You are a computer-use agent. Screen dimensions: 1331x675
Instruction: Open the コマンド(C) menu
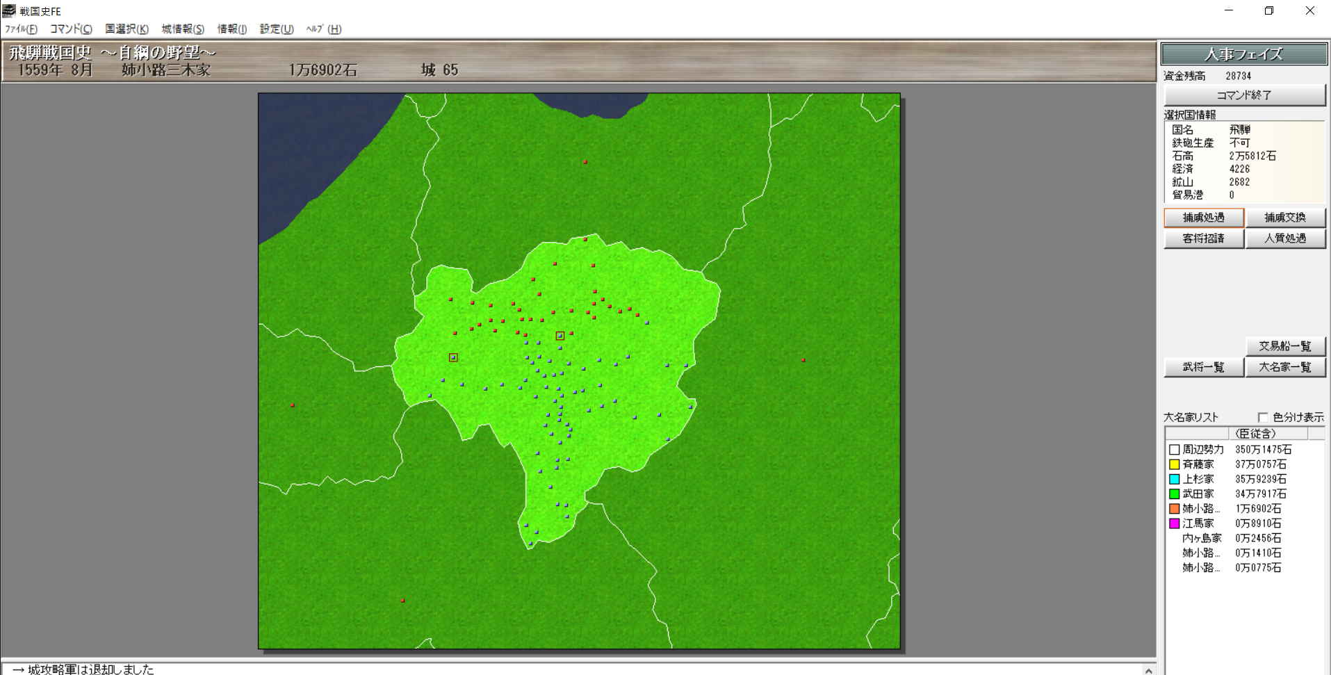[70, 29]
